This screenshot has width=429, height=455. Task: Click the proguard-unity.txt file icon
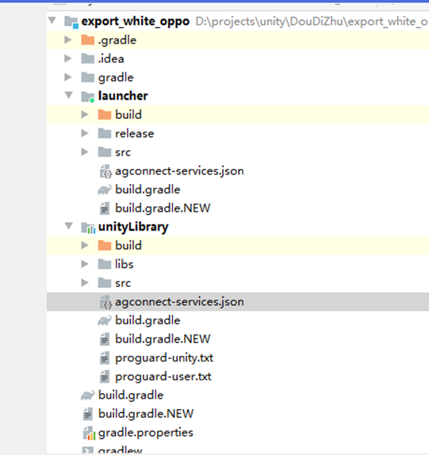click(x=105, y=357)
